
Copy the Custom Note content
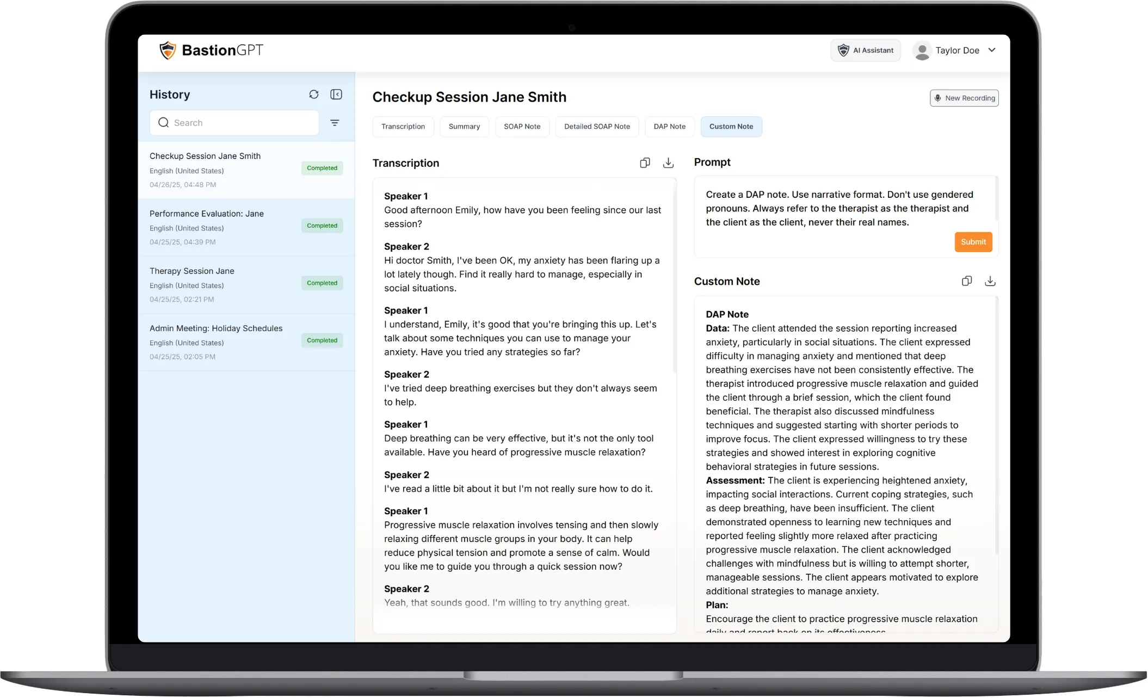(x=966, y=281)
